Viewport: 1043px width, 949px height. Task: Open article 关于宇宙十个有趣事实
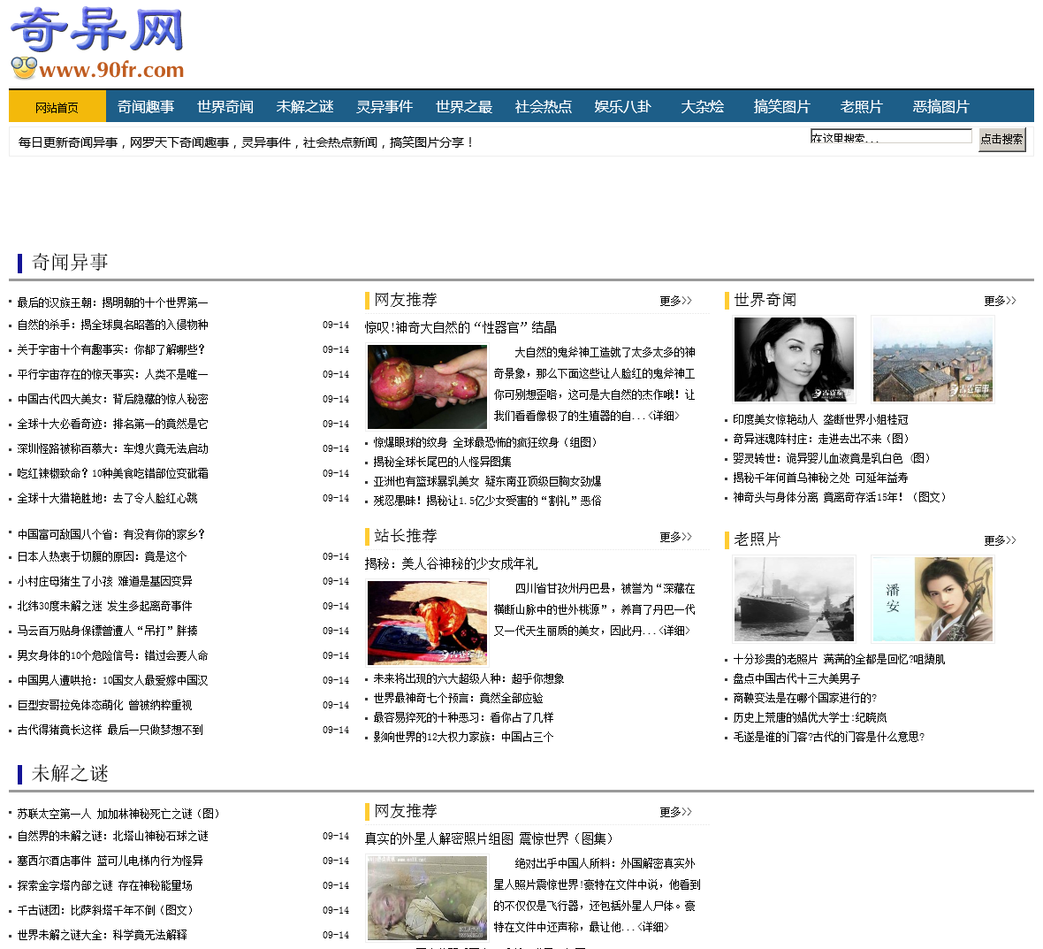pyautogui.click(x=111, y=349)
